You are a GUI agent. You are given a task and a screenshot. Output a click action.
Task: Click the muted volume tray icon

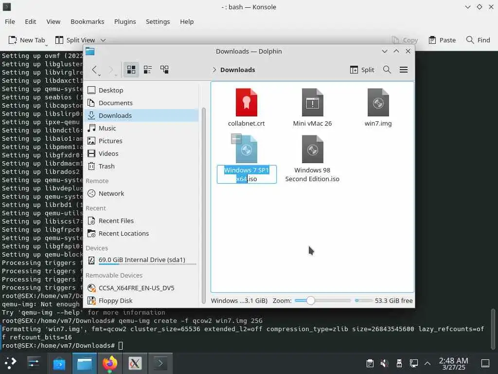click(384, 363)
